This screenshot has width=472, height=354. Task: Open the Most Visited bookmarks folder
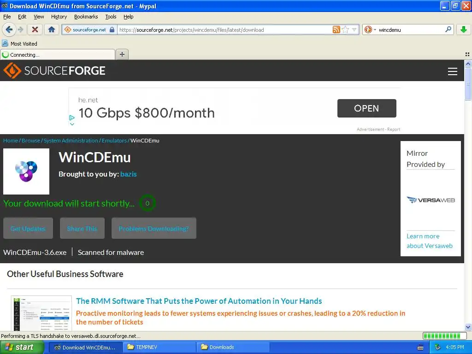(20, 44)
